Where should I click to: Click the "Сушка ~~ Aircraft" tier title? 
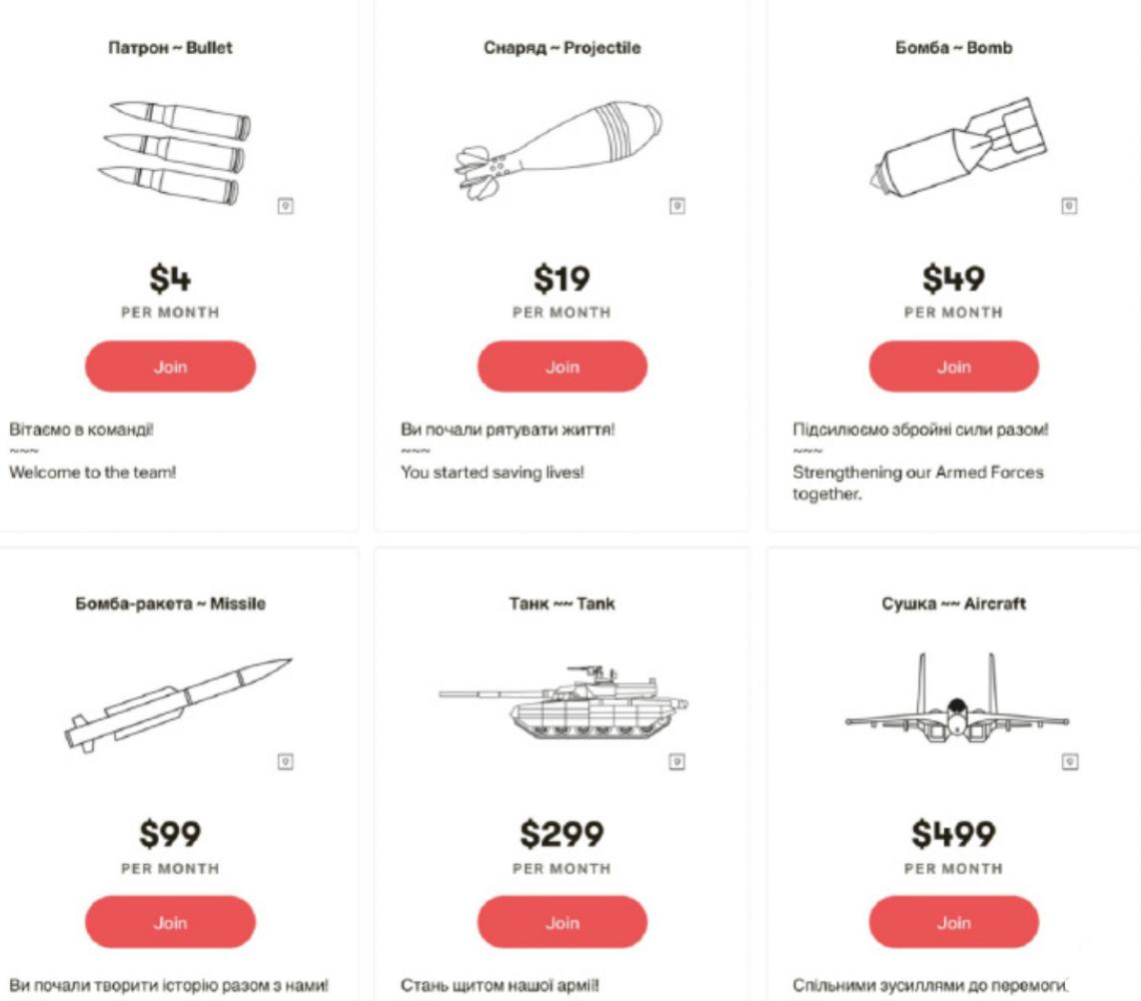pos(954,602)
